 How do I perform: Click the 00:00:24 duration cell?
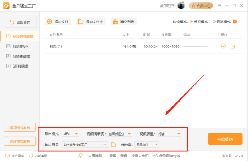coord(150,47)
